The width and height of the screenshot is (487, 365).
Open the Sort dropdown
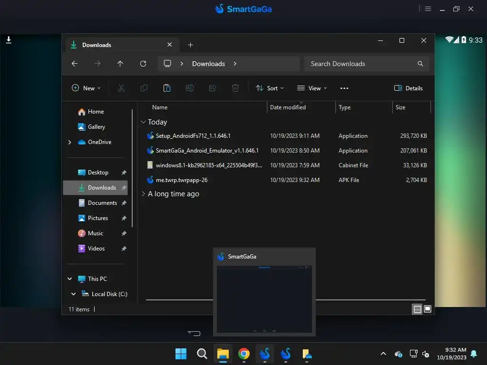point(270,88)
